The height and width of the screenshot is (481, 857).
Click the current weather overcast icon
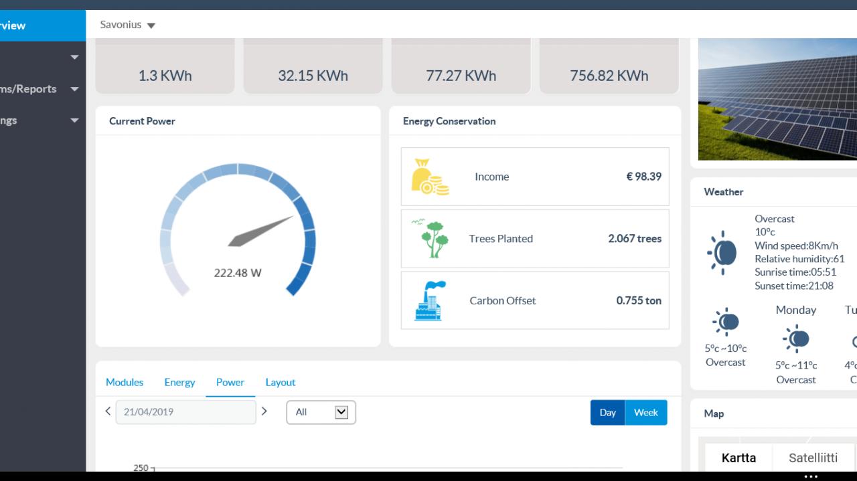(722, 252)
